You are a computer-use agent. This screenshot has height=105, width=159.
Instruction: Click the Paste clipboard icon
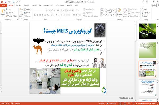tap(3, 11)
